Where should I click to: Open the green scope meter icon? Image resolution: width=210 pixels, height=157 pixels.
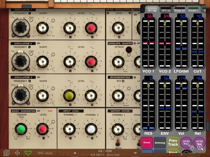pos(28,152)
